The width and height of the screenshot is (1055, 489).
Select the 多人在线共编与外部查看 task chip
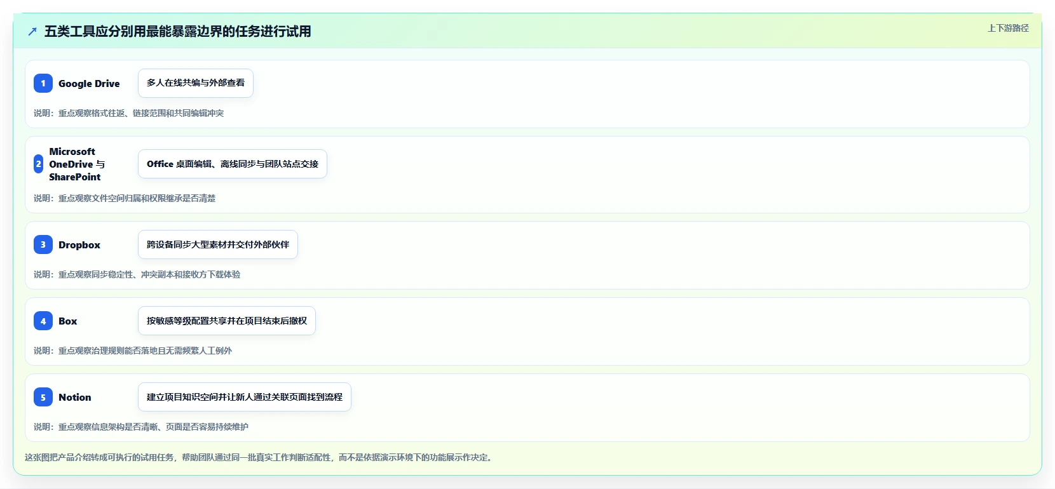(x=196, y=83)
